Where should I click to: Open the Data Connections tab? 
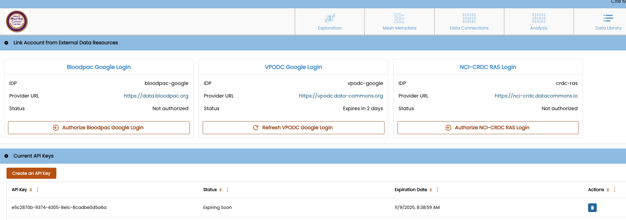tap(469, 22)
